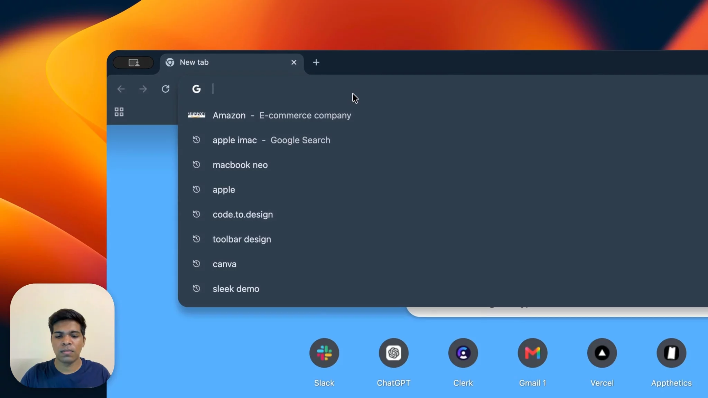Click the history icon beside sleek demo

[x=196, y=288]
